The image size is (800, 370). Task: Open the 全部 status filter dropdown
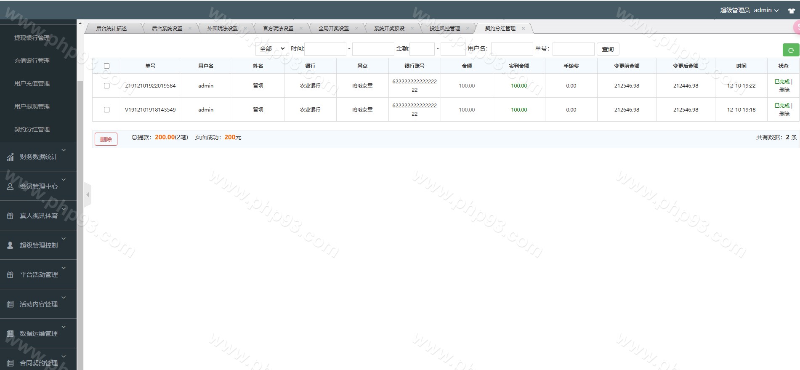[x=272, y=49]
